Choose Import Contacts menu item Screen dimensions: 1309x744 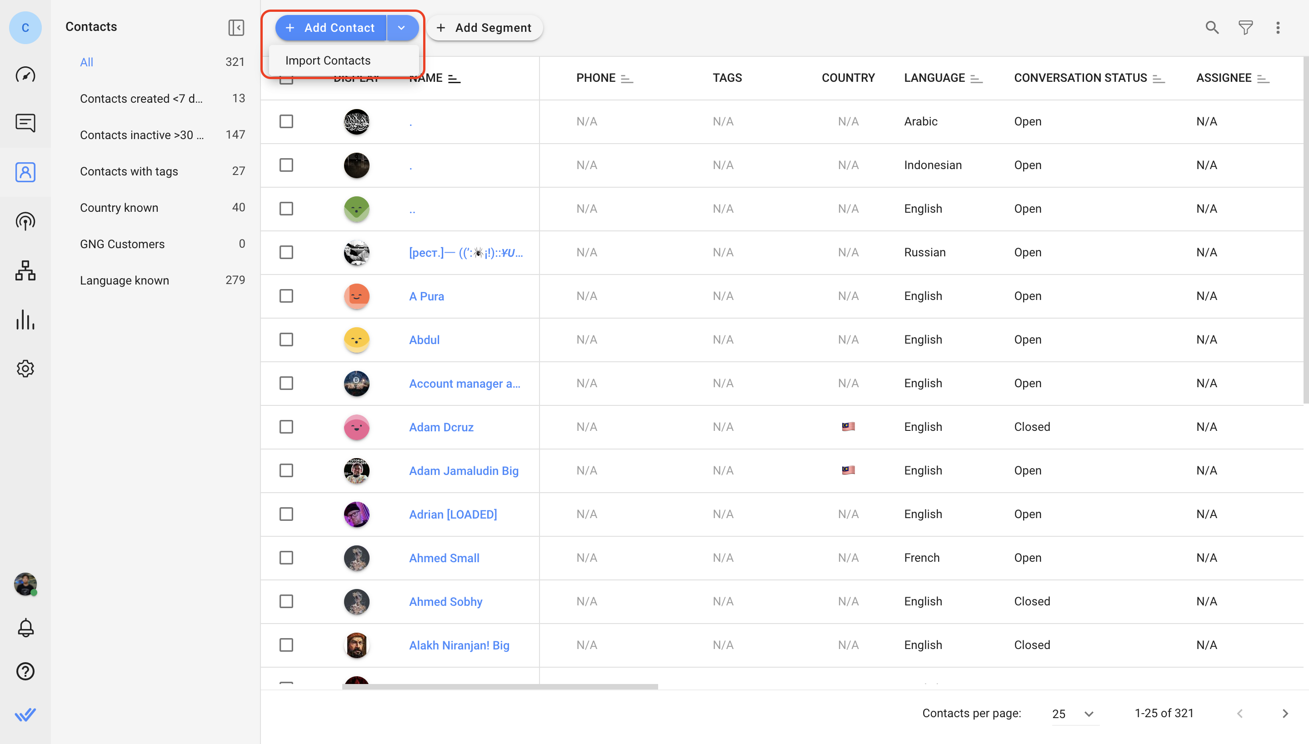pos(328,60)
